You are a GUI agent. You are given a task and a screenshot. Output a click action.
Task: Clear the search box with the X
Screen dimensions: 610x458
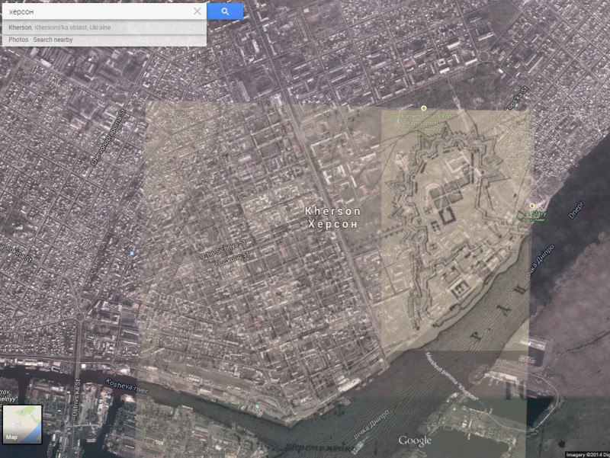[x=197, y=11]
